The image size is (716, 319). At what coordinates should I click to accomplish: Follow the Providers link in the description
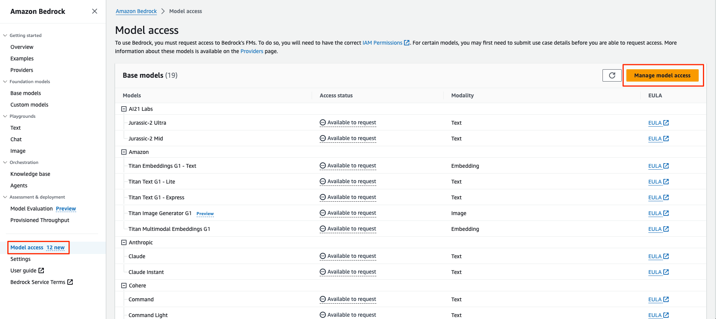click(x=252, y=51)
